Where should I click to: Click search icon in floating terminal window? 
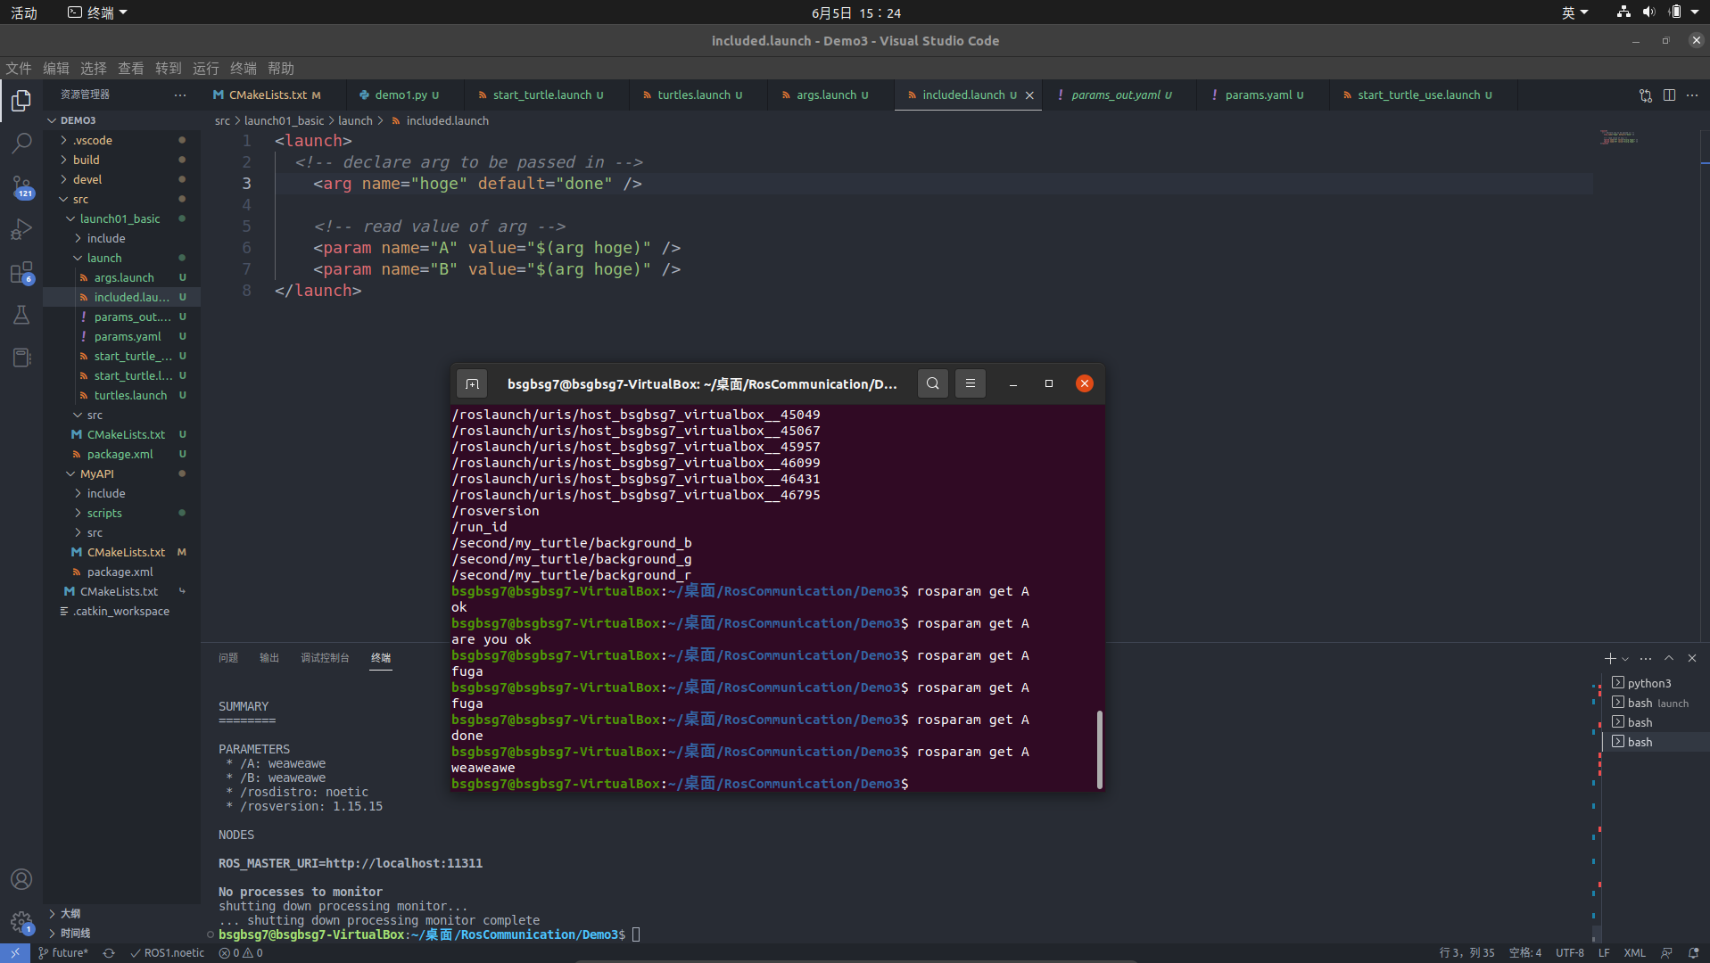point(932,383)
